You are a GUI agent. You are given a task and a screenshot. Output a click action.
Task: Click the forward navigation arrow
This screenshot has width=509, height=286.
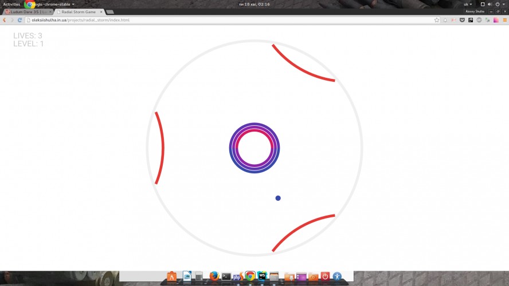12,20
